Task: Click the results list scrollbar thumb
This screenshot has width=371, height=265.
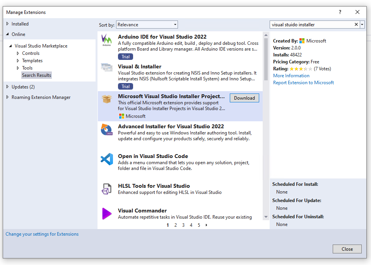Action: [266, 59]
